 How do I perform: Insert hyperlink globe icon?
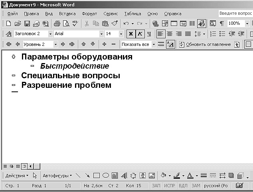(156, 24)
